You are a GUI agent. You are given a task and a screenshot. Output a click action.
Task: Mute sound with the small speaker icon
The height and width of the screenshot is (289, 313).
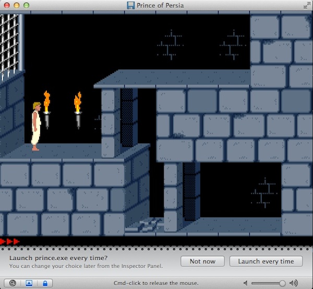point(246,283)
